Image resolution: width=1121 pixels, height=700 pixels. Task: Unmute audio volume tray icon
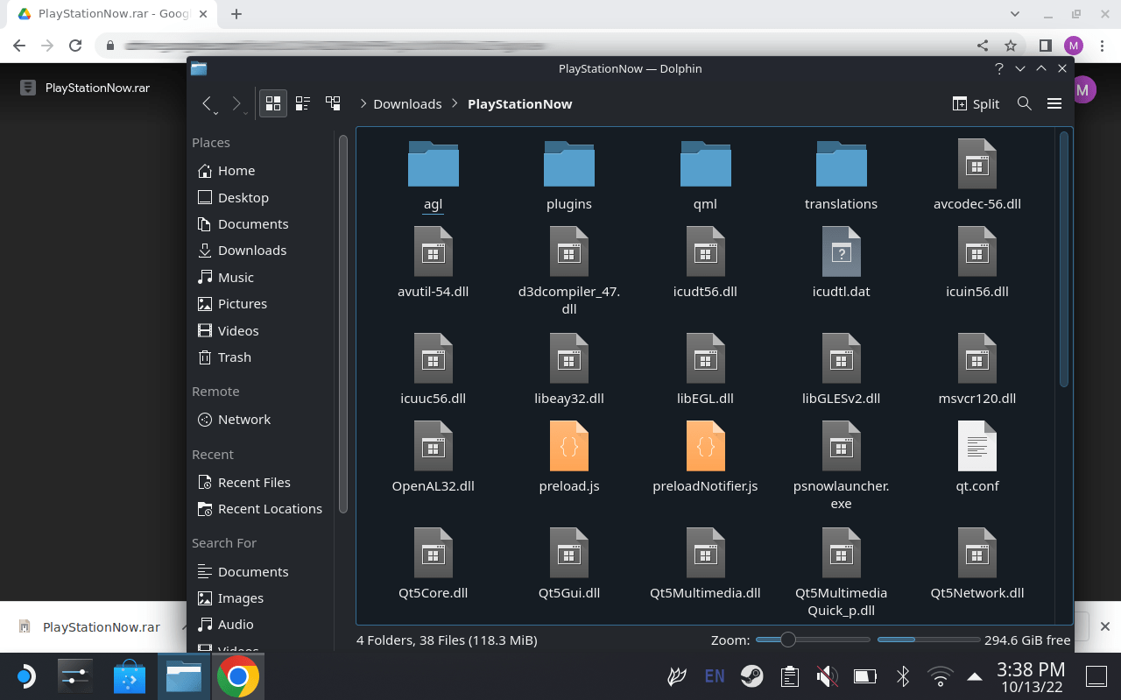pyautogui.click(x=827, y=676)
